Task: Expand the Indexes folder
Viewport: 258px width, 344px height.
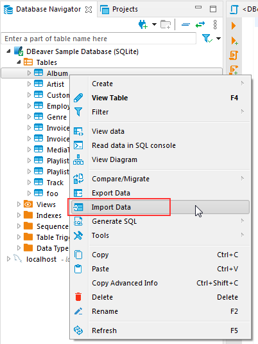Action: (x=19, y=215)
